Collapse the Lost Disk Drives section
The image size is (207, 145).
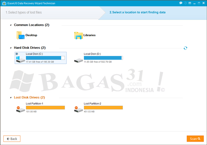(11, 98)
